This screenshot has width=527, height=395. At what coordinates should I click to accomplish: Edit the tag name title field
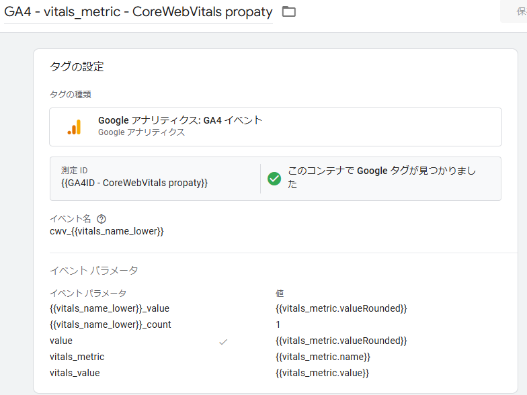click(138, 12)
